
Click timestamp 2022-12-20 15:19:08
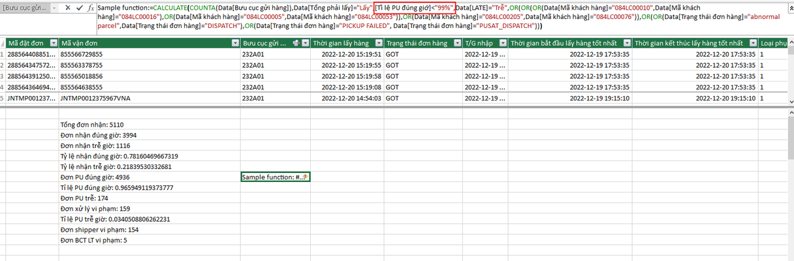(346, 87)
